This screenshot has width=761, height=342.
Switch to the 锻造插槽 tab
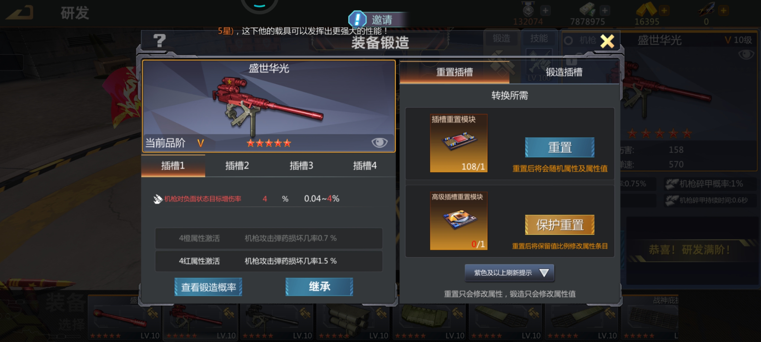[564, 72]
